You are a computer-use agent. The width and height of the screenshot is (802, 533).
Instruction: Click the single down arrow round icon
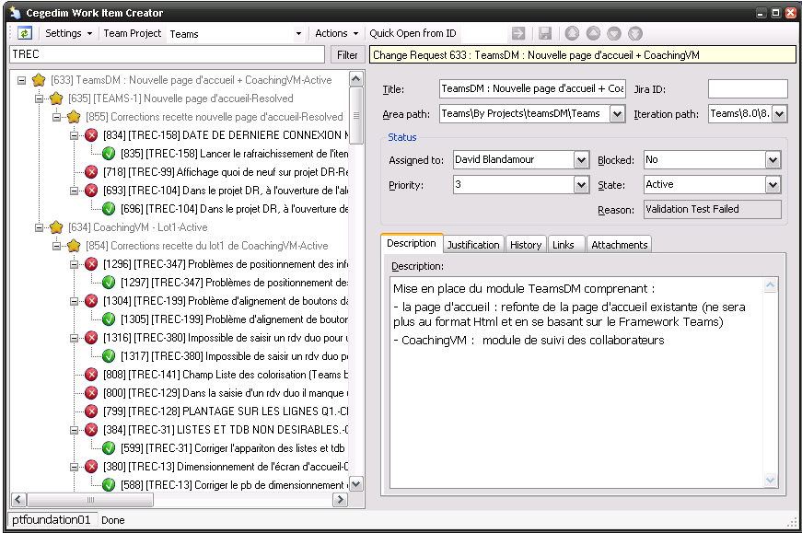[x=614, y=34]
